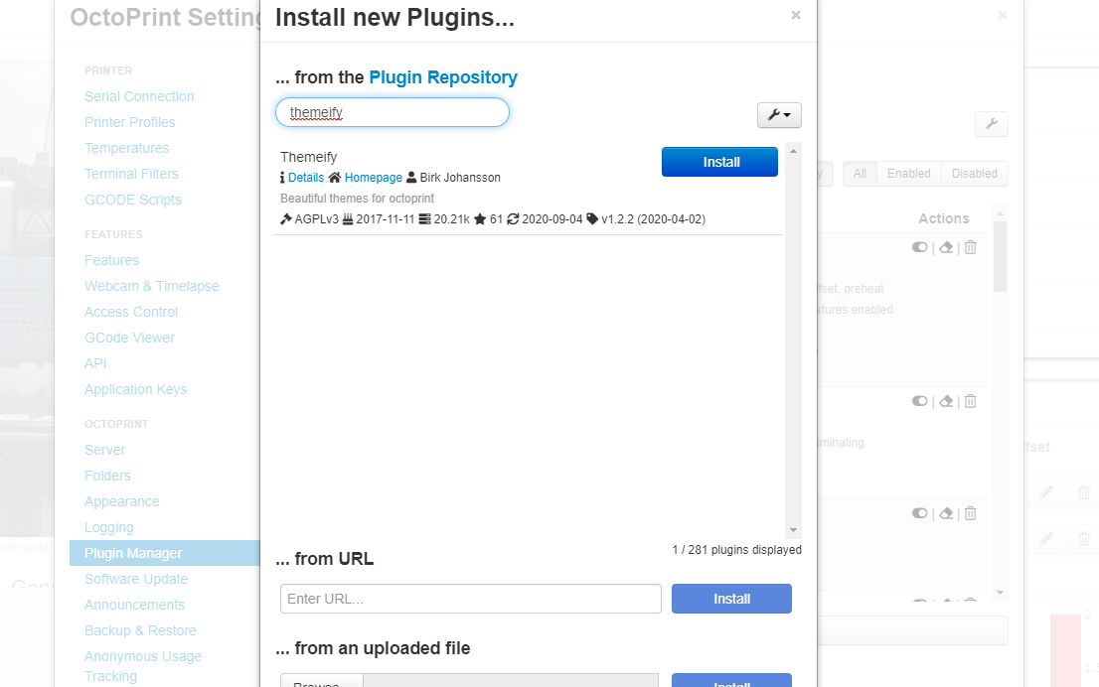This screenshot has height=687, width=1099.
Task: Click the star icon showing 61 stars
Action: pos(482,218)
